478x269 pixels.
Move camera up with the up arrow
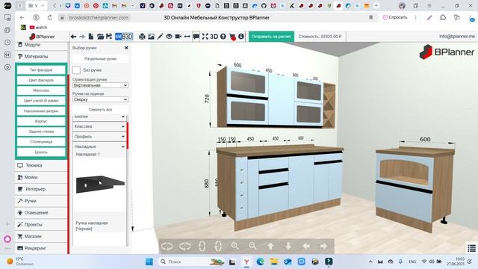pos(270,246)
